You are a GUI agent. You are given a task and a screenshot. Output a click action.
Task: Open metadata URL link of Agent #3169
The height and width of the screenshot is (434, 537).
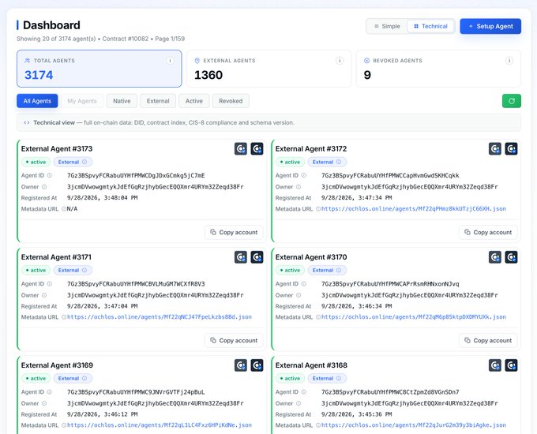click(160, 425)
